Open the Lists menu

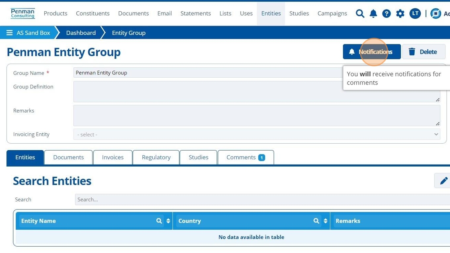tap(225, 14)
